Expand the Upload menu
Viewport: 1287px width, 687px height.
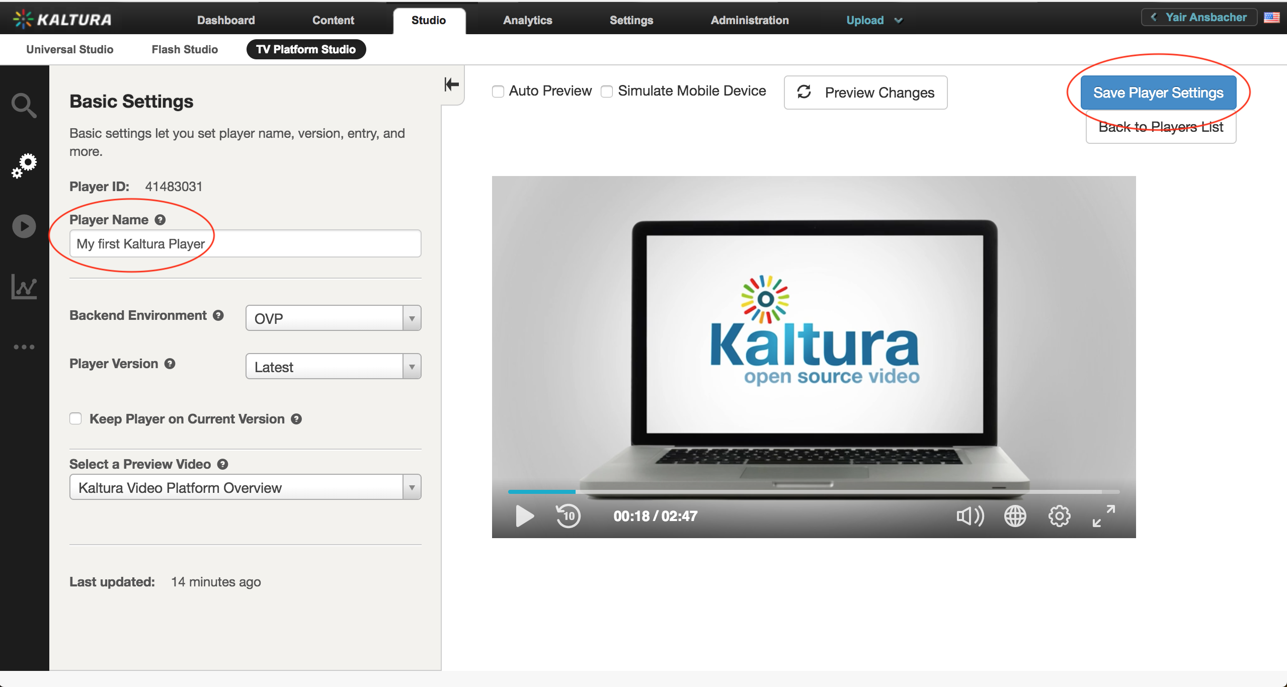[x=874, y=20]
